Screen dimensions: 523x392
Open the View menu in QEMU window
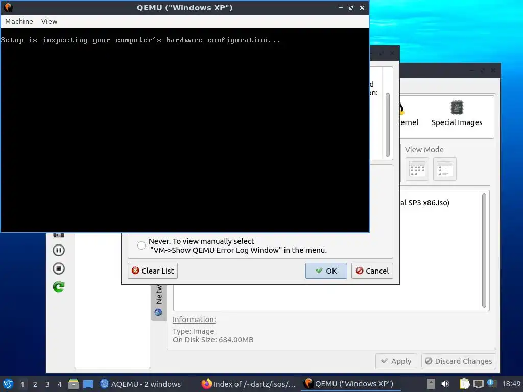click(x=50, y=21)
